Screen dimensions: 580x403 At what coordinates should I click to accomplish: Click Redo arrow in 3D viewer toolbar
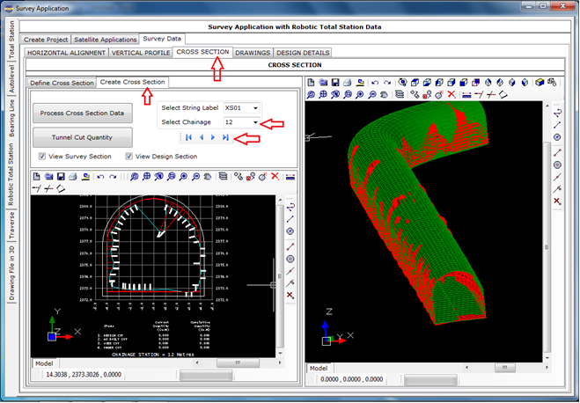click(387, 83)
